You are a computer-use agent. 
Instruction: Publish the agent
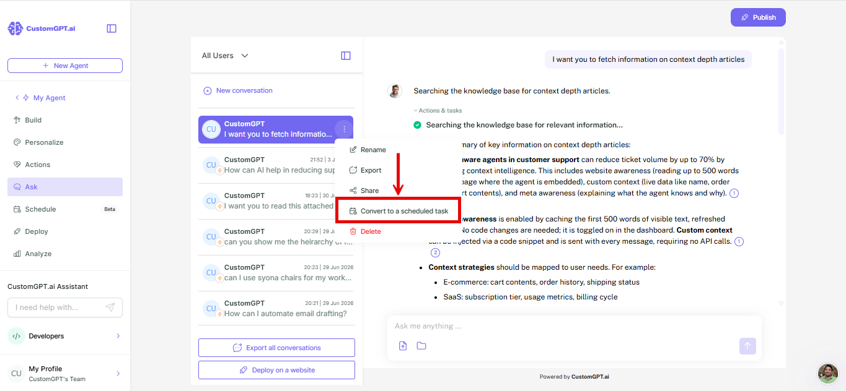pyautogui.click(x=758, y=17)
